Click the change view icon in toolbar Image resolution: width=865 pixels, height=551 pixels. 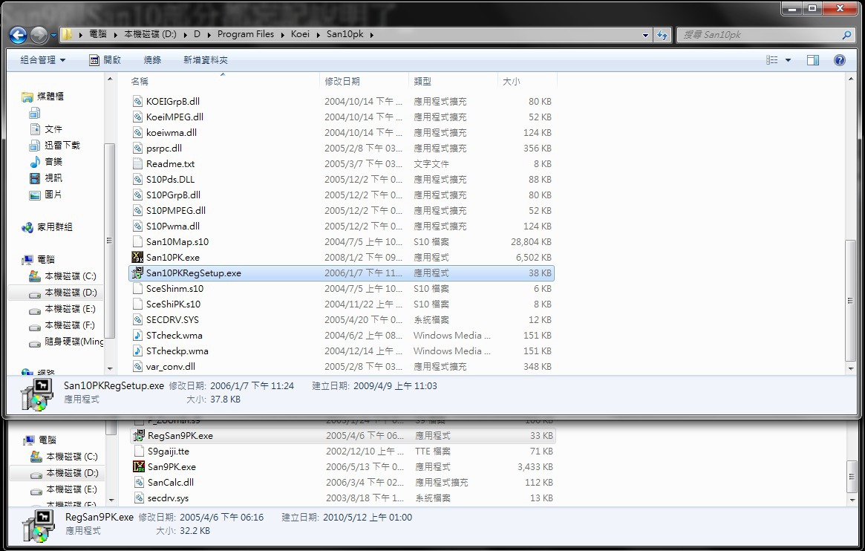pyautogui.click(x=771, y=59)
